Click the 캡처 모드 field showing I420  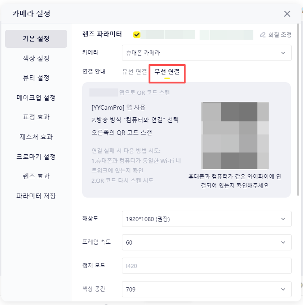207,266
